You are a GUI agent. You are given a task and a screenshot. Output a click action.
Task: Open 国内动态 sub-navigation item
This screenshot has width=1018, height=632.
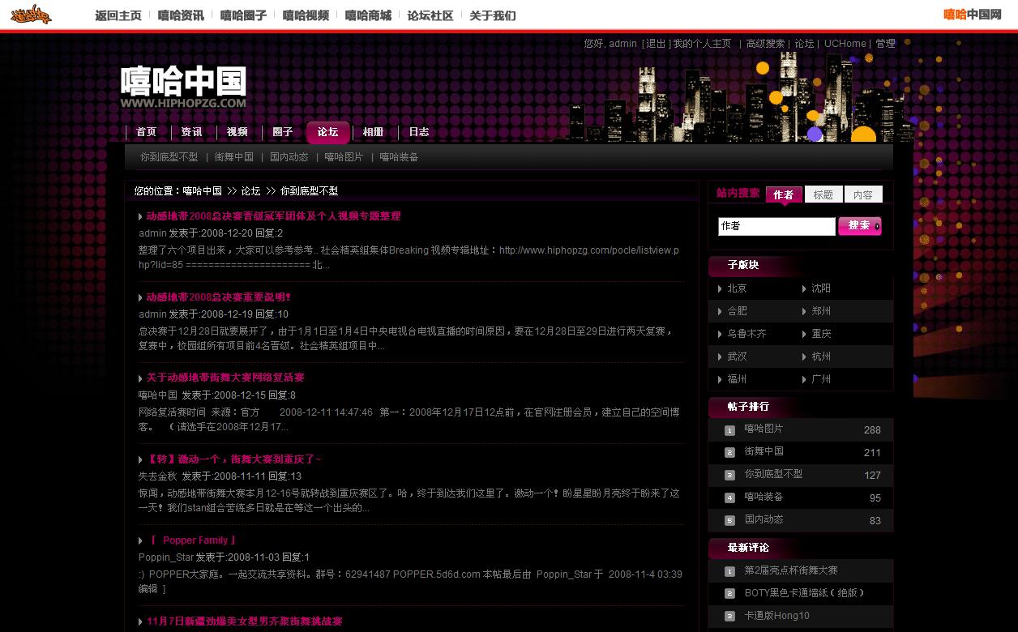pyautogui.click(x=289, y=157)
